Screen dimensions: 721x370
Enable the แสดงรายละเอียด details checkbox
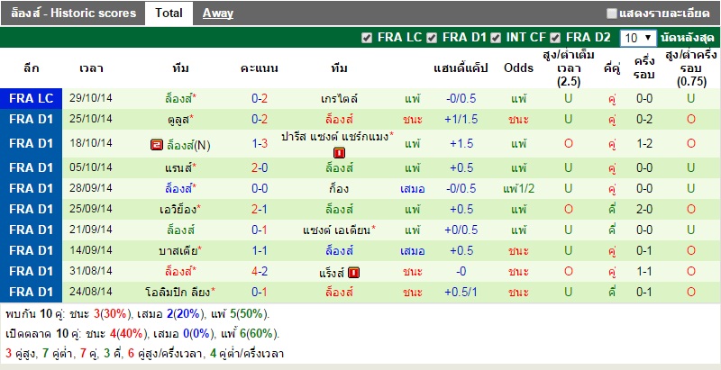[x=613, y=14]
